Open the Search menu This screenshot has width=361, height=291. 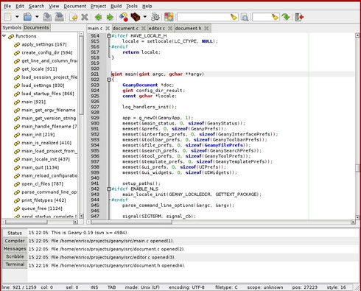36,6
